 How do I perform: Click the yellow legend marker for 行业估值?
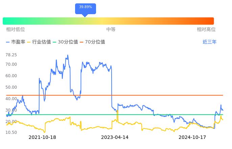[29, 42]
